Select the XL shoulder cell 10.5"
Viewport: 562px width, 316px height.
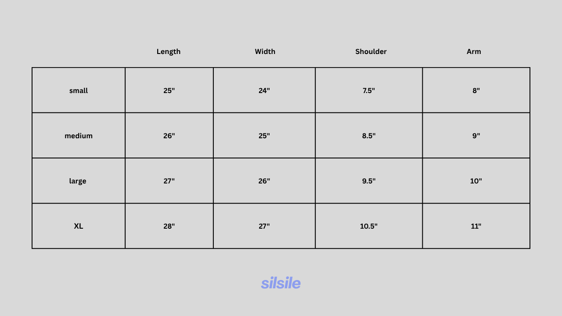tap(369, 226)
